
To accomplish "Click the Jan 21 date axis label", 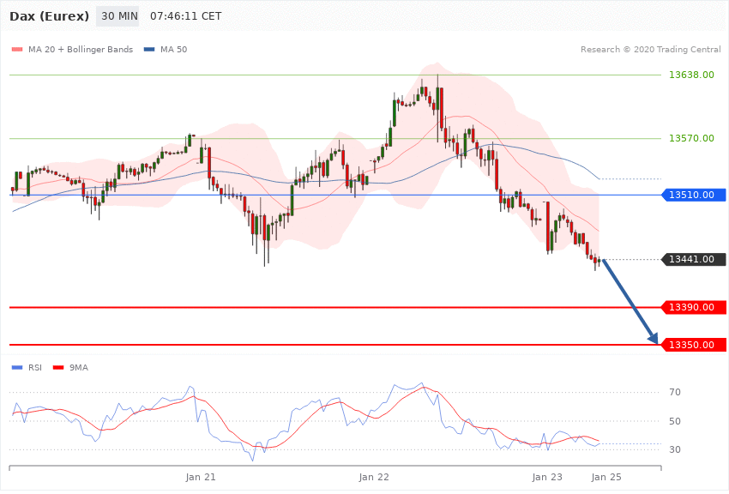I will click(x=201, y=477).
